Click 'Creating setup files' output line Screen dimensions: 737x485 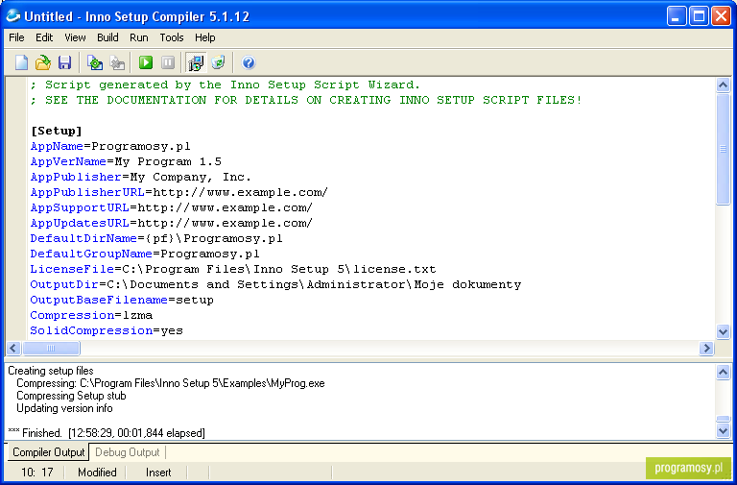pos(51,371)
